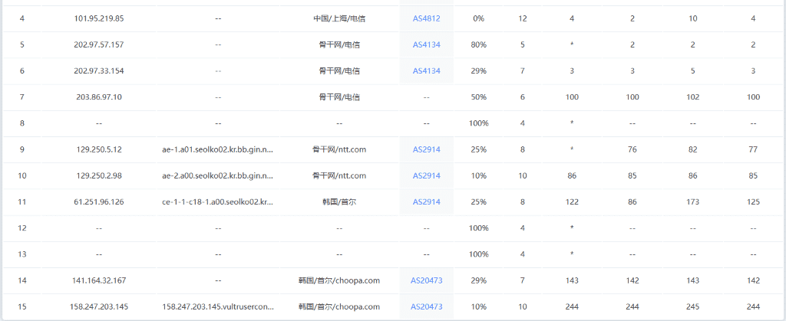Select IP address 129.250.2.98
Screen dimensions: 786x321
click(99, 175)
